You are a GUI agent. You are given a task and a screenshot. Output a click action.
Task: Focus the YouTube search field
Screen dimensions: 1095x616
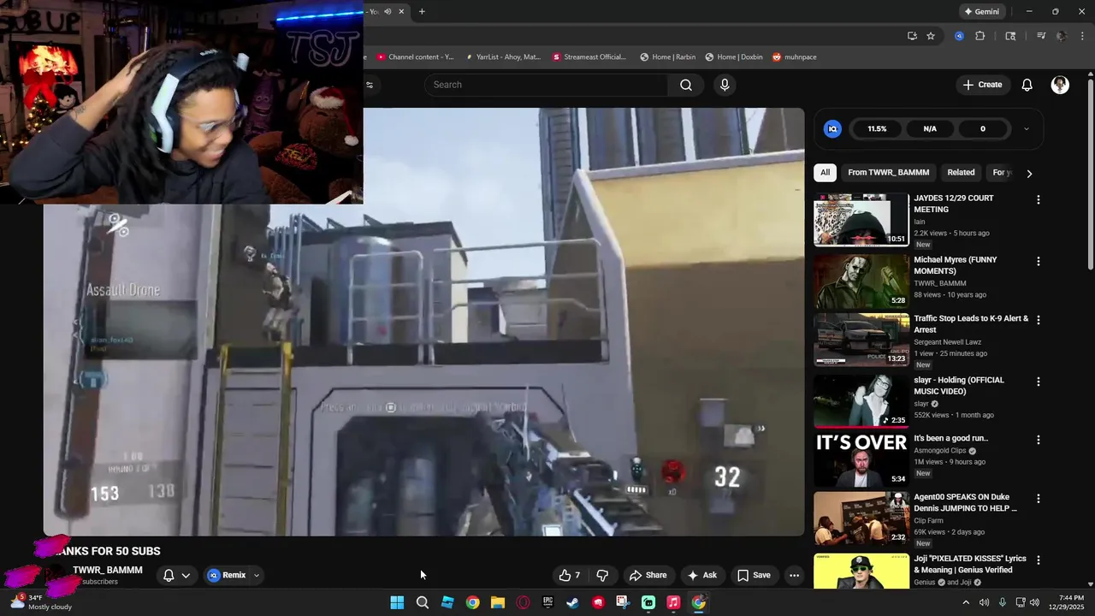(x=547, y=85)
